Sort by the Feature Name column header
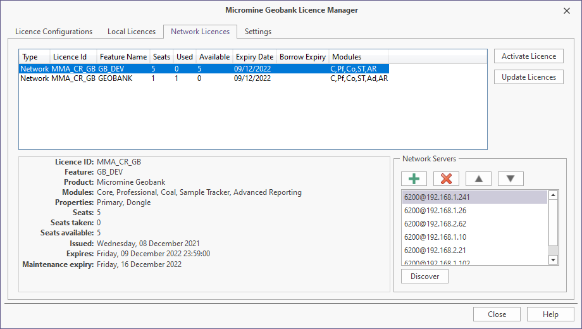 tap(123, 57)
